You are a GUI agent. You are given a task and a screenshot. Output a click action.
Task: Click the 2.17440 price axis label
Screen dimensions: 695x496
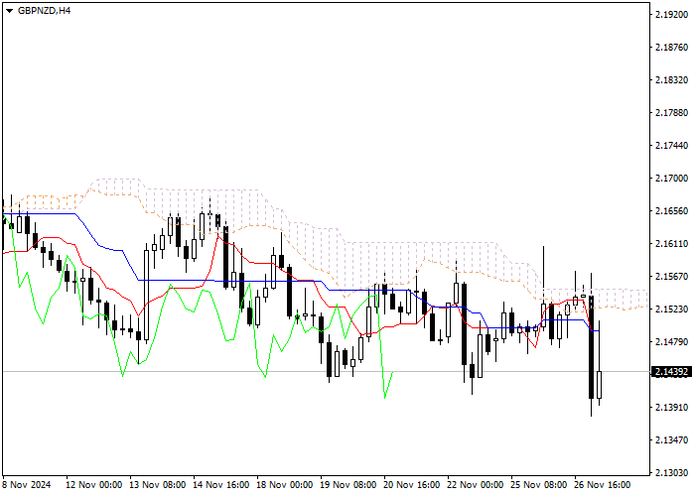point(671,146)
